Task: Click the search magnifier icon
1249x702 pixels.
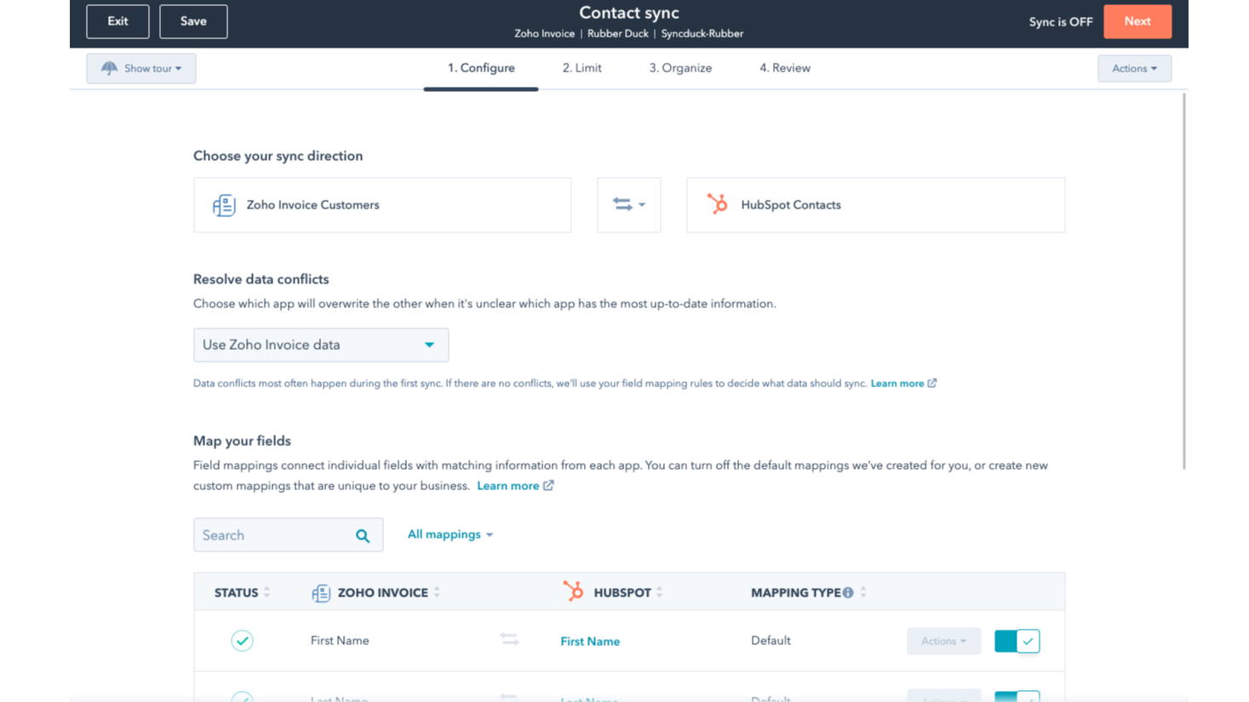Action: [363, 535]
